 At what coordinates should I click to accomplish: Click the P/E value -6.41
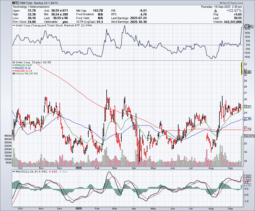[143, 11]
